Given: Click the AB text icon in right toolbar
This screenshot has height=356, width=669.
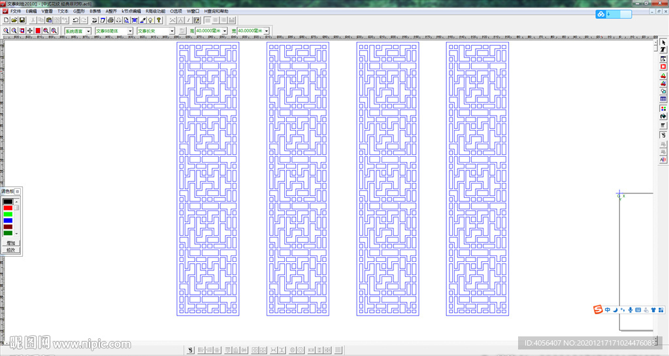Looking at the screenshot, I should pos(663,159).
